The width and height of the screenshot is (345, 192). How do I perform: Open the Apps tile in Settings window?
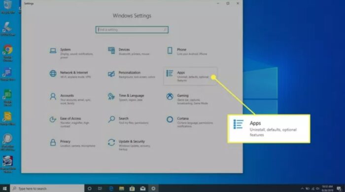click(190, 76)
